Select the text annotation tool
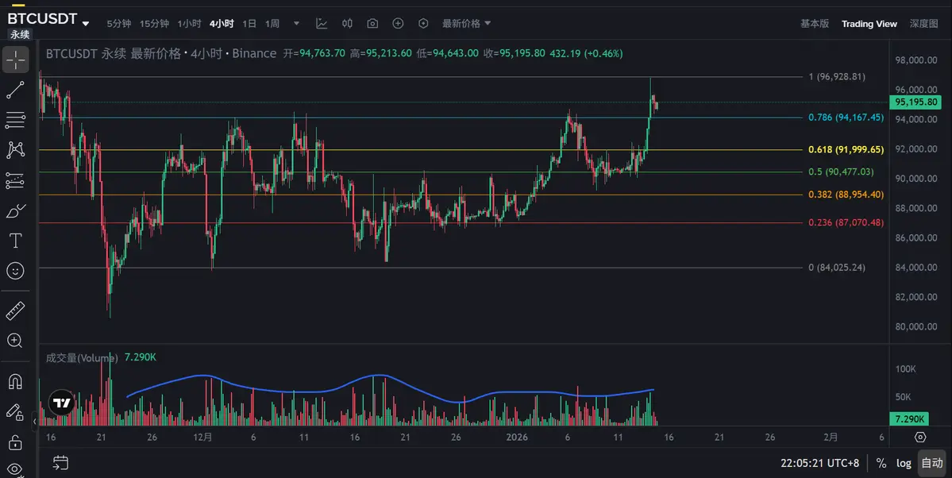 [x=15, y=241]
